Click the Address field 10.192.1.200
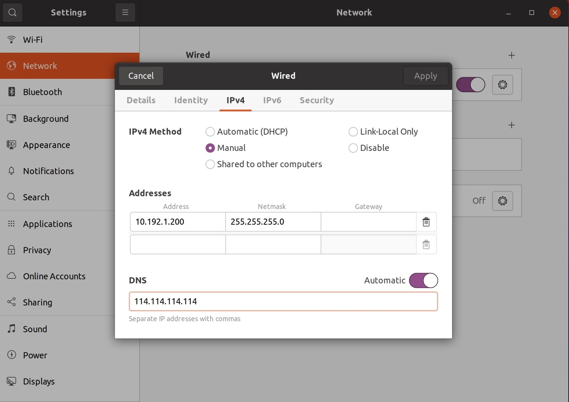Viewport: 569px width, 402px height. click(x=178, y=222)
